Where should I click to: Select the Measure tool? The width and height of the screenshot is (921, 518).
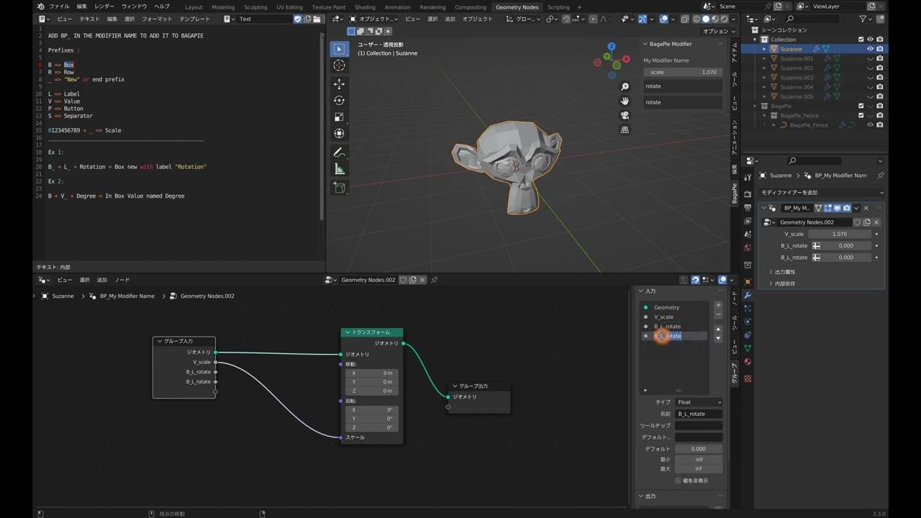coord(339,169)
